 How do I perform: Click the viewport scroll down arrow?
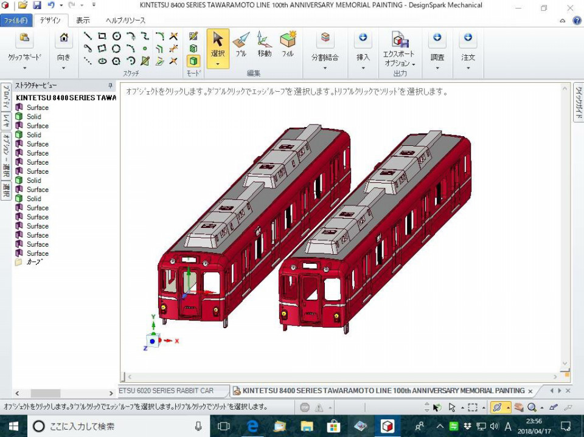[565, 363]
